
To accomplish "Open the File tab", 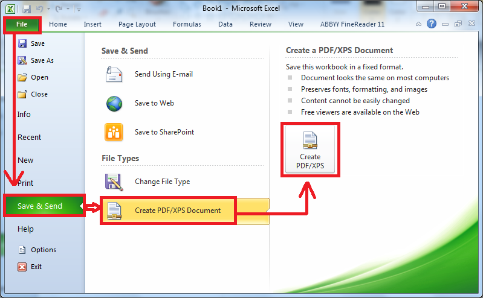I will (x=22, y=24).
